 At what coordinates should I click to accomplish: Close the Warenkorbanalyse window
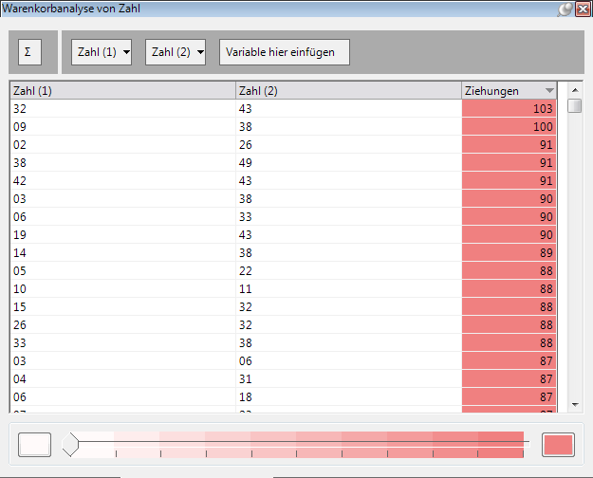click(584, 9)
